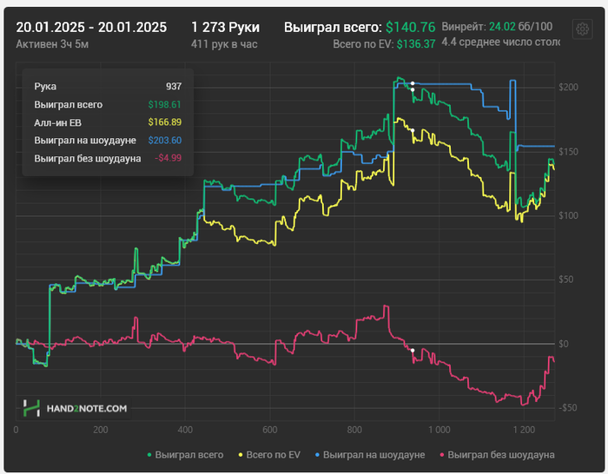Viewport: 608px width, 474px height.
Task: Click the total winnings value $140.76
Action: (411, 27)
